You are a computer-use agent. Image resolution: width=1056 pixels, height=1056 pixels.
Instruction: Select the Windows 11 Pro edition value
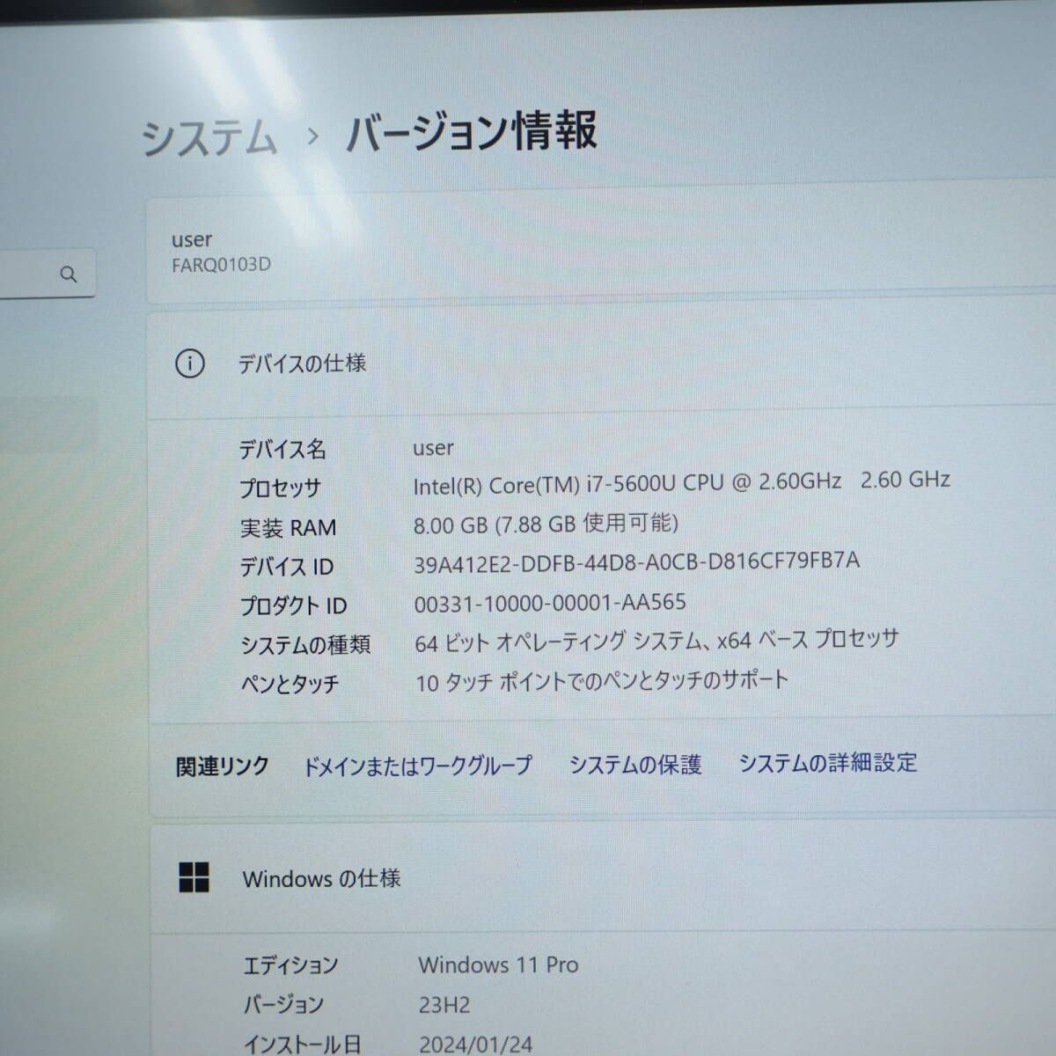pyautogui.click(x=498, y=964)
